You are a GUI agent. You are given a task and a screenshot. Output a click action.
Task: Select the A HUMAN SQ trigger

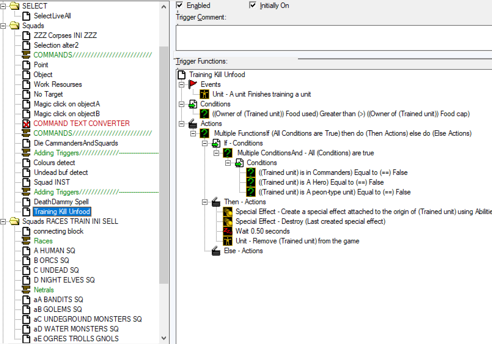click(x=54, y=251)
